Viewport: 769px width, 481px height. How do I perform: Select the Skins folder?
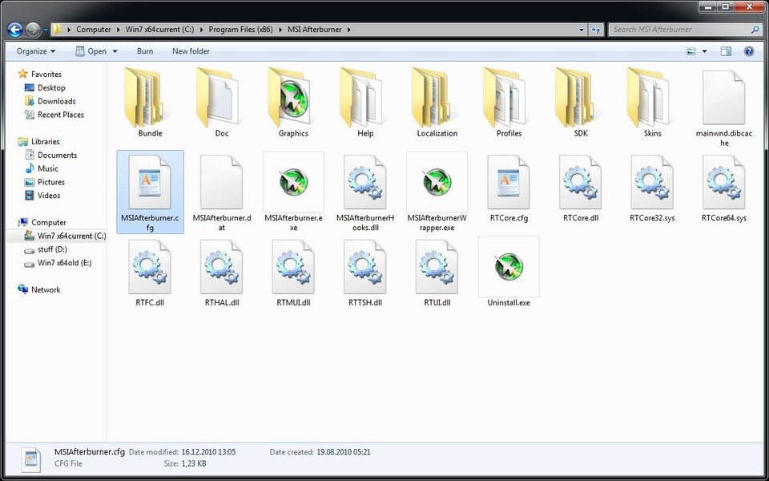tap(652, 97)
